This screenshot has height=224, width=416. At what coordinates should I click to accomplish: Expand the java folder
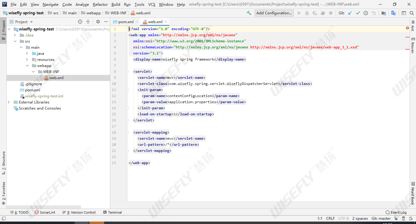(27, 54)
